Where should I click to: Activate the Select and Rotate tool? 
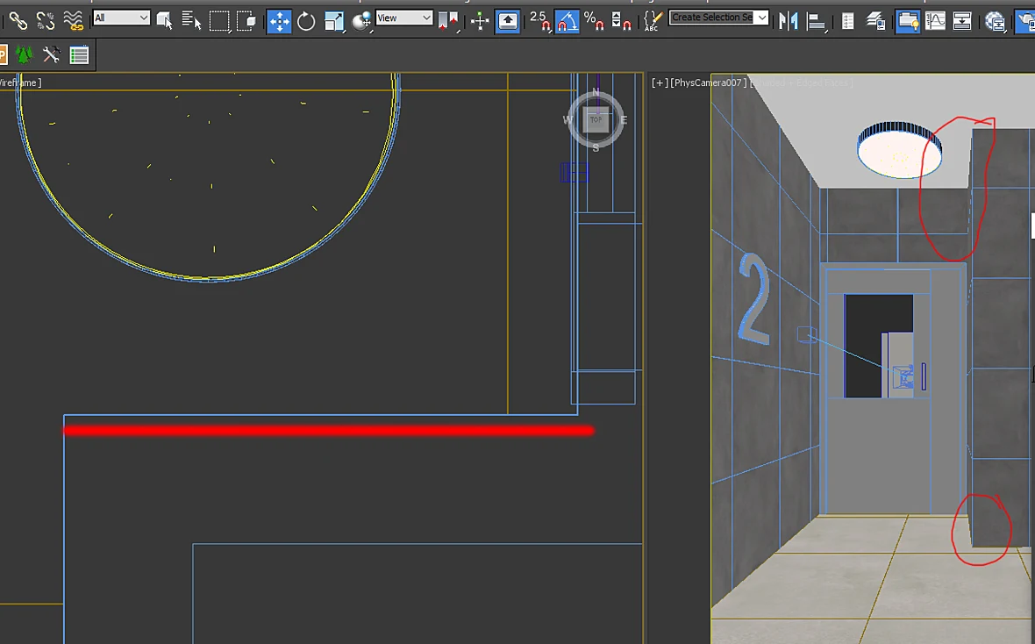[x=306, y=21]
